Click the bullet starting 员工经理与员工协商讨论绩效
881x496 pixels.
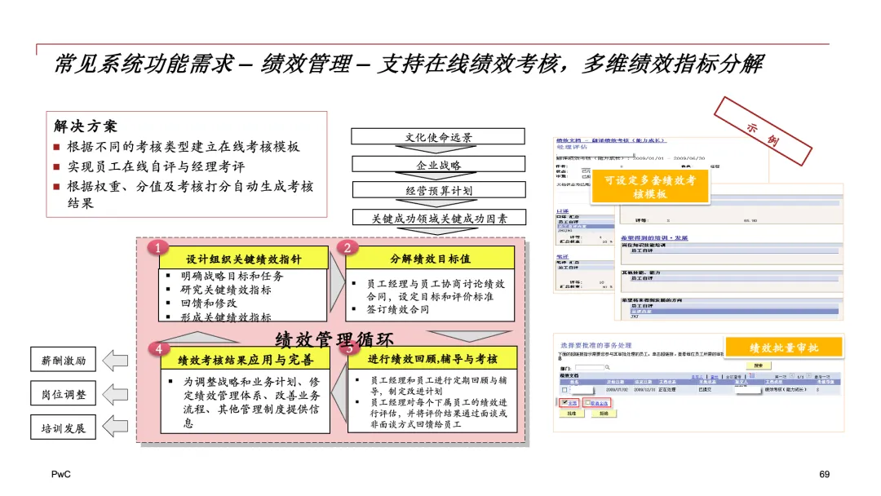tap(436, 290)
